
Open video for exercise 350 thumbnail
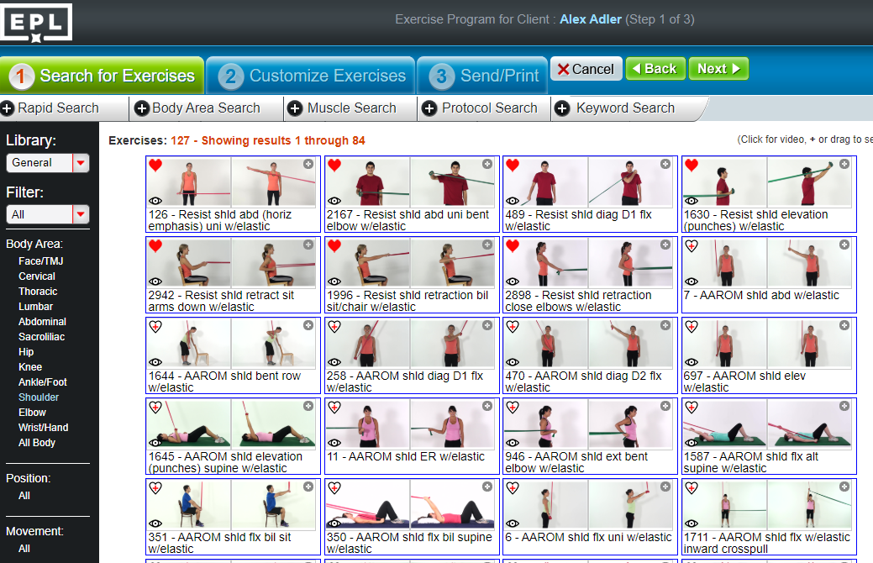tap(410, 505)
